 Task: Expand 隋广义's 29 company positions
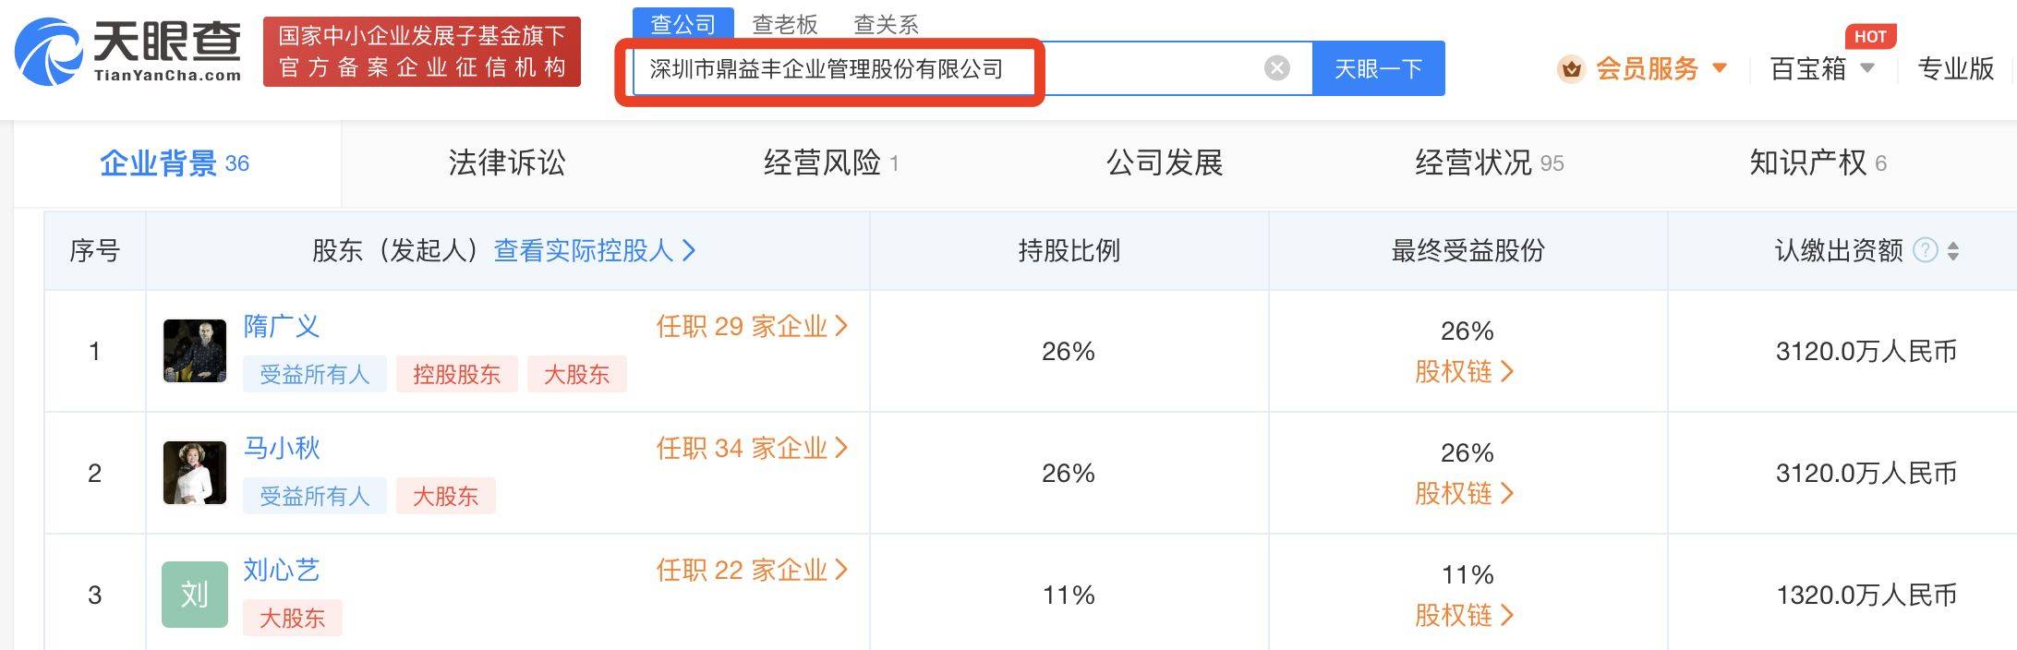[752, 326]
